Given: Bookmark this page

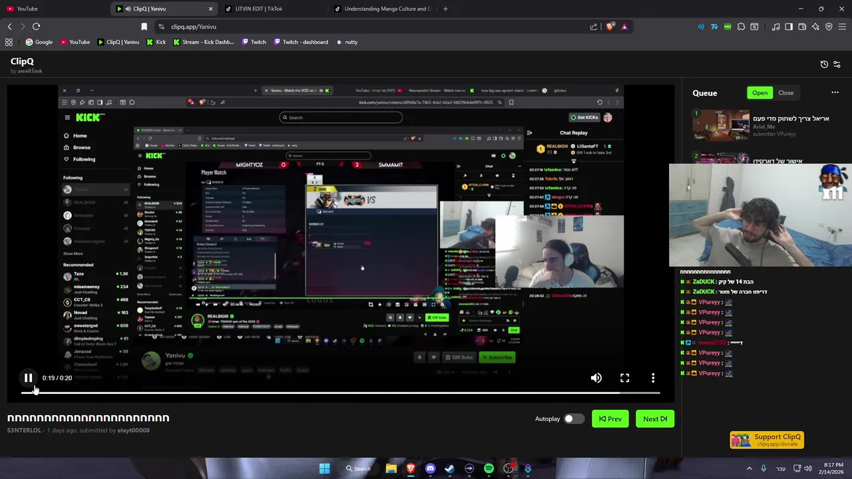Looking at the screenshot, I should pos(144,27).
